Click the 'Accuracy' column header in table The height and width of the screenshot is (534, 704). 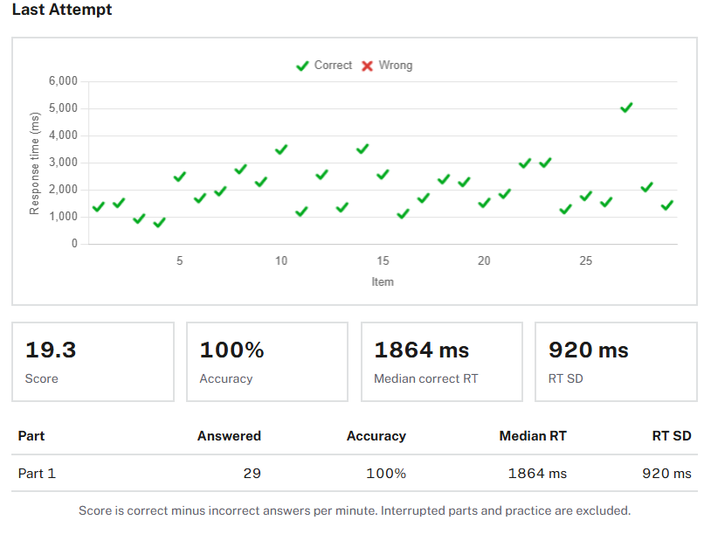[376, 435]
